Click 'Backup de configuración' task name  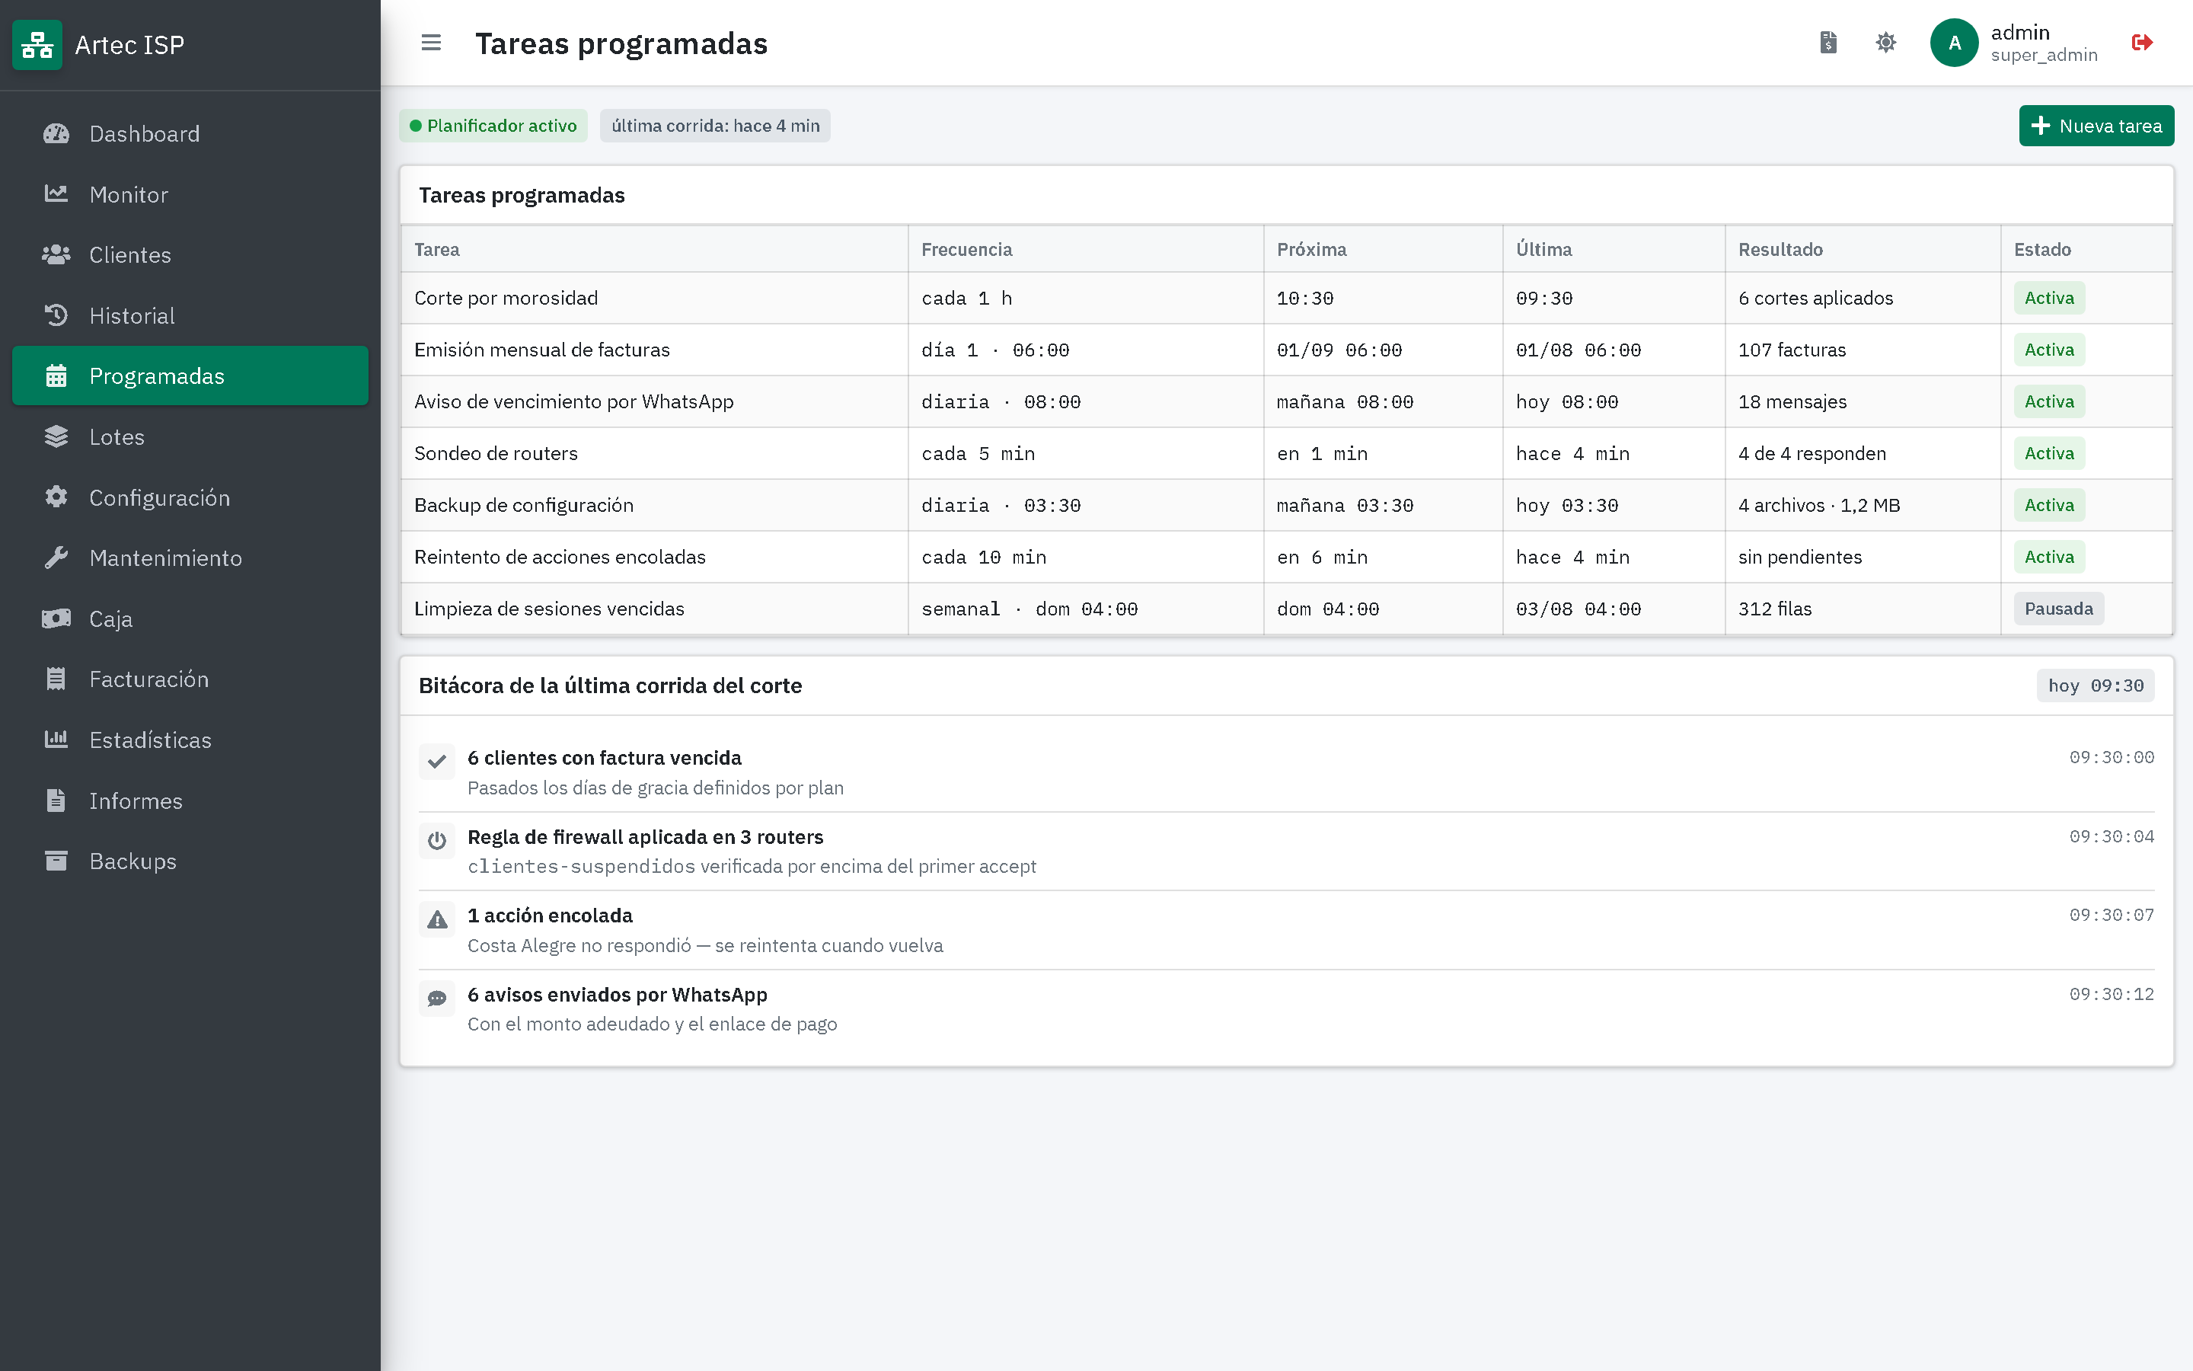524,505
